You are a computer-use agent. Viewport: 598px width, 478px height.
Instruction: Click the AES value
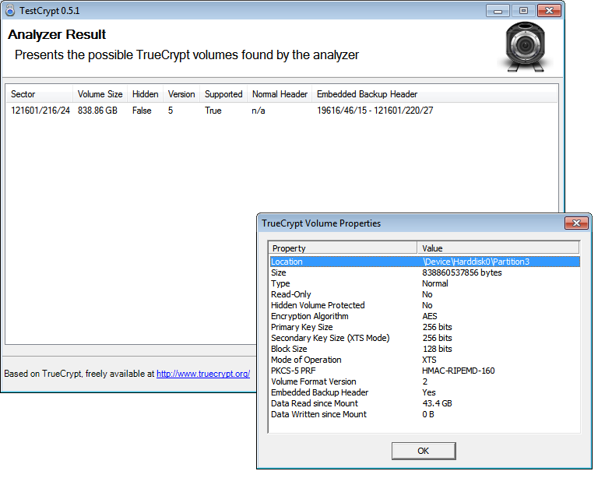[x=430, y=316]
